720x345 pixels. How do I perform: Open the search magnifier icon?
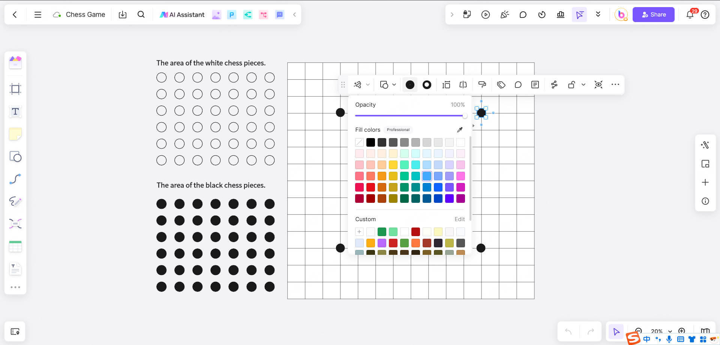141,15
